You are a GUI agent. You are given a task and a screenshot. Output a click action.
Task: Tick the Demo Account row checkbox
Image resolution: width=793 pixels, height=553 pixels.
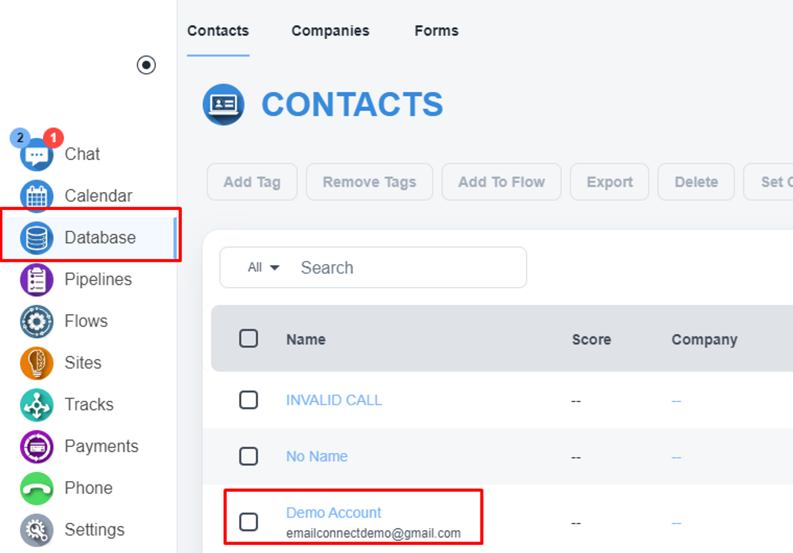tap(248, 522)
